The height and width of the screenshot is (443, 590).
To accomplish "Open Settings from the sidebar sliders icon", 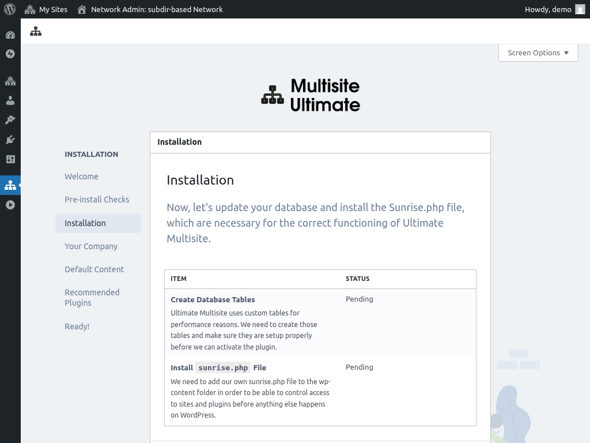I will pyautogui.click(x=10, y=159).
